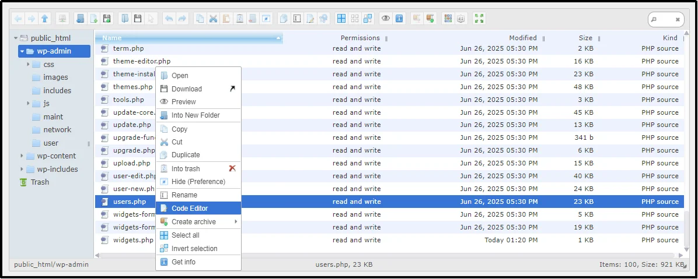This screenshot has width=698, height=279.
Task: Click the toolbar Select none icon
Action: click(355, 18)
